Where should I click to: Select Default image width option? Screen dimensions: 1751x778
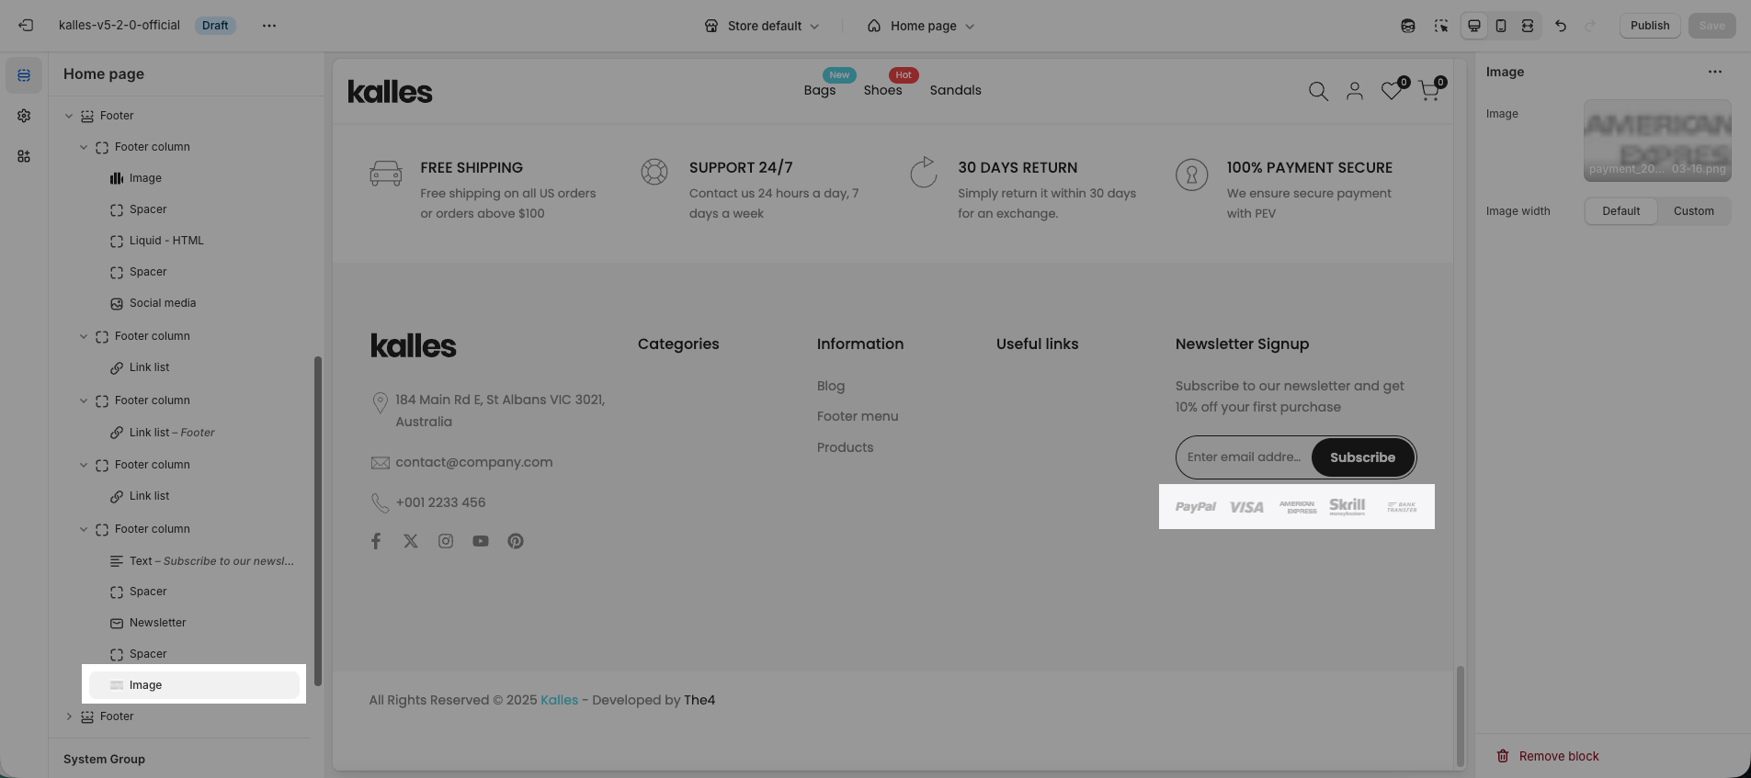(x=1620, y=211)
